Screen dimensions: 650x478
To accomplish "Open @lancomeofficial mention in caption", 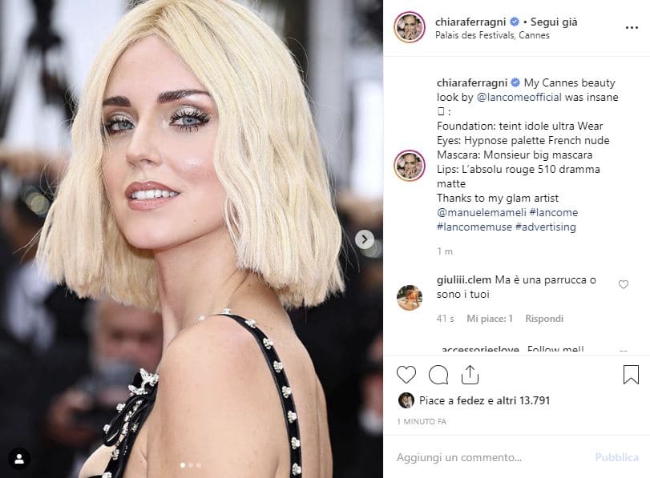I will coord(519,98).
